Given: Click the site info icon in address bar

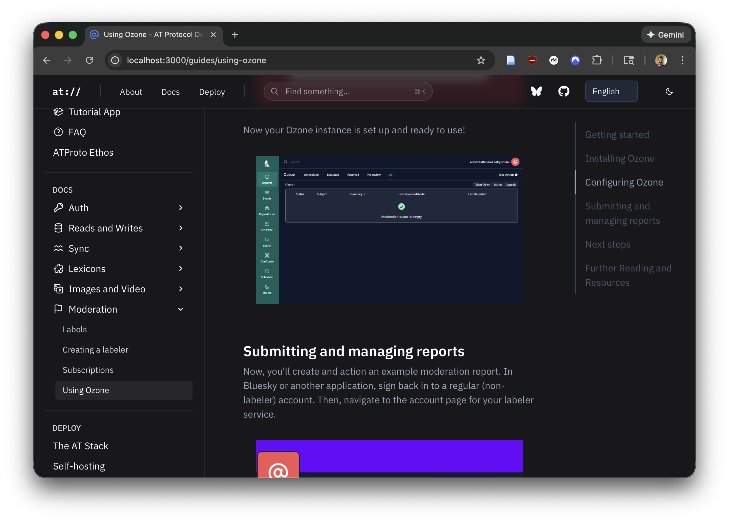Looking at the screenshot, I should coord(115,60).
